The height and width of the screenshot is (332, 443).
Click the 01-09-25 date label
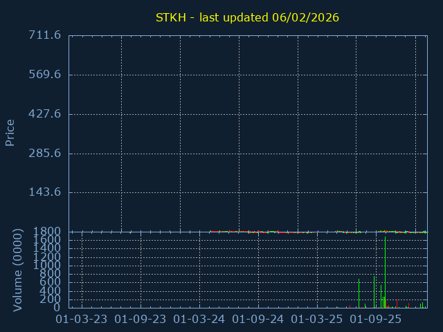pos(376,320)
